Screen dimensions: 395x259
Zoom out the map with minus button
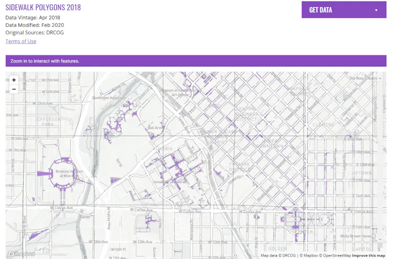[x=14, y=89]
